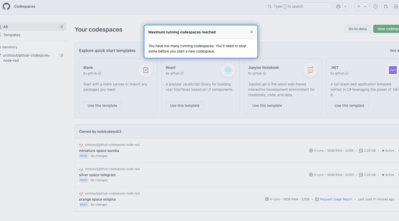The image size is (399, 221).
Task: Open the GitHub logo home link
Action: pos(6,6)
